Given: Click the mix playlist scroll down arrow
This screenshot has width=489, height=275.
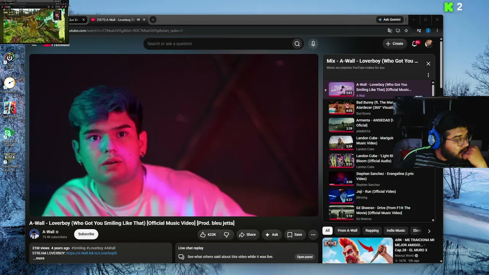Looking at the screenshot, I should click(x=433, y=220).
